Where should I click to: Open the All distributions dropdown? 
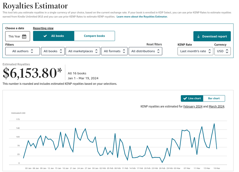tap(145, 51)
